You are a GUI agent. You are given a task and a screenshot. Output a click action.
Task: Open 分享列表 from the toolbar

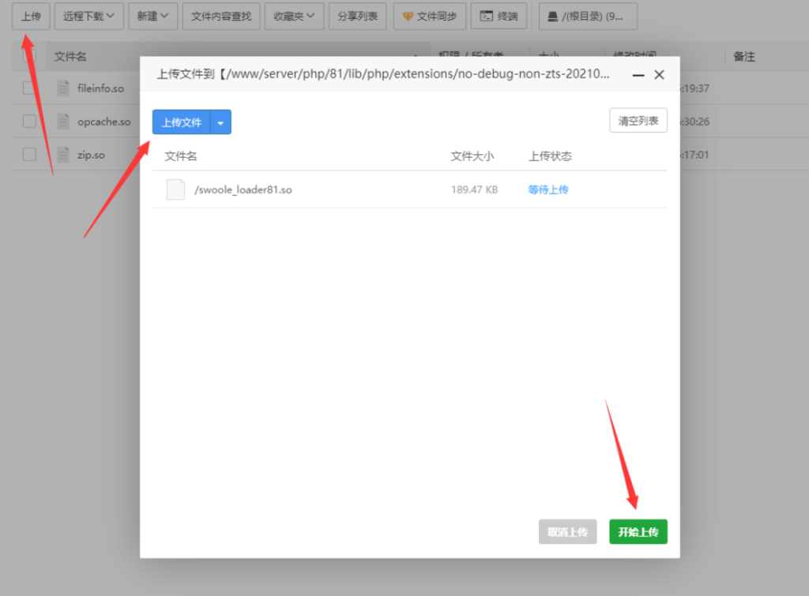point(357,16)
